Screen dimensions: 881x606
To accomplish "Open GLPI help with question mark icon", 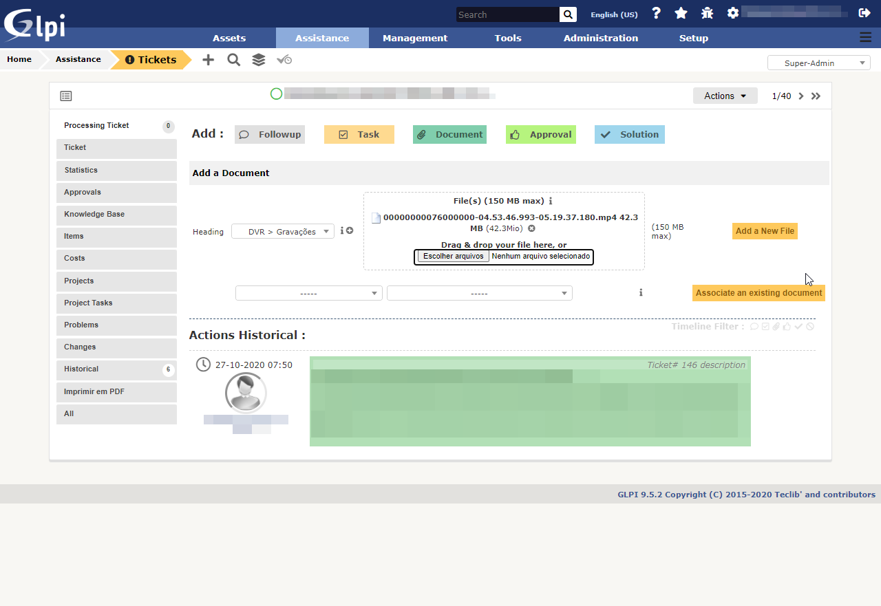I will [656, 12].
